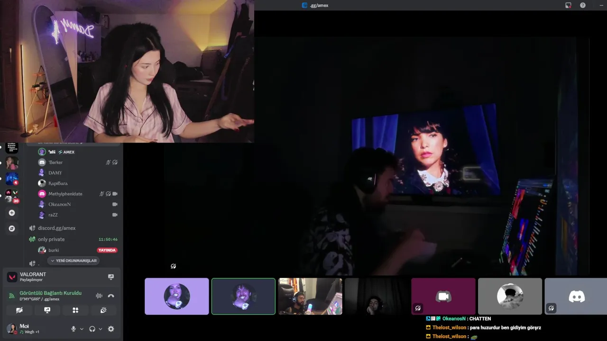Open the green-outlined speaking participant tile
Image resolution: width=607 pixels, height=341 pixels.
(x=243, y=296)
